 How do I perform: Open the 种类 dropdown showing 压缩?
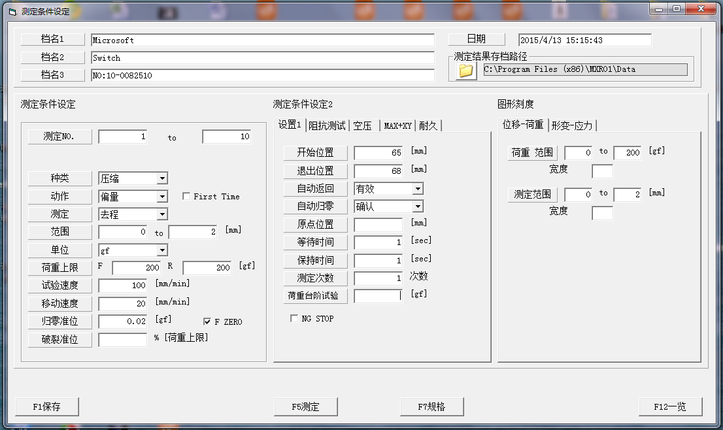pos(162,178)
